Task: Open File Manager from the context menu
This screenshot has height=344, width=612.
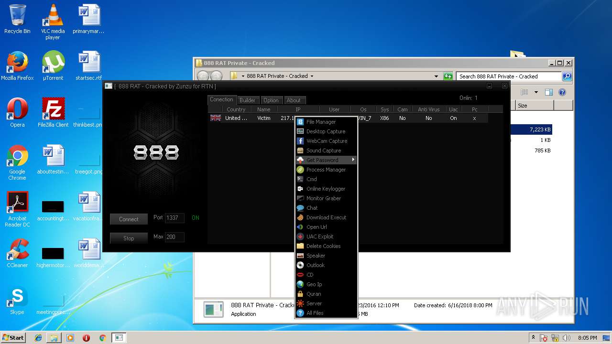Action: (x=326, y=122)
